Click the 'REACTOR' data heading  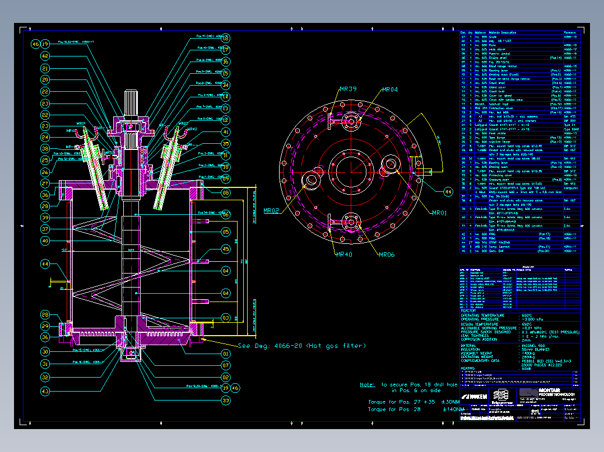[468, 311]
